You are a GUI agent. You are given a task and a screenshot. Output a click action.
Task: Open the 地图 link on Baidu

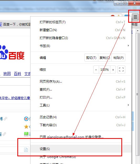pyautogui.click(x=7, y=74)
